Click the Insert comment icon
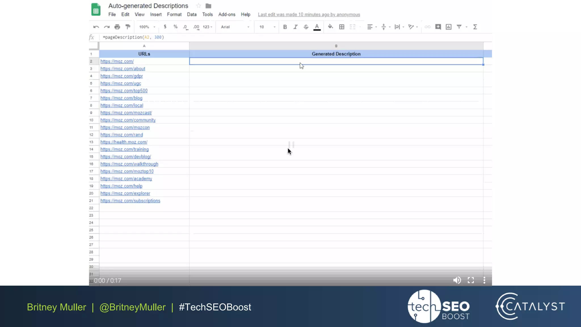This screenshot has height=327, width=581. click(438, 27)
